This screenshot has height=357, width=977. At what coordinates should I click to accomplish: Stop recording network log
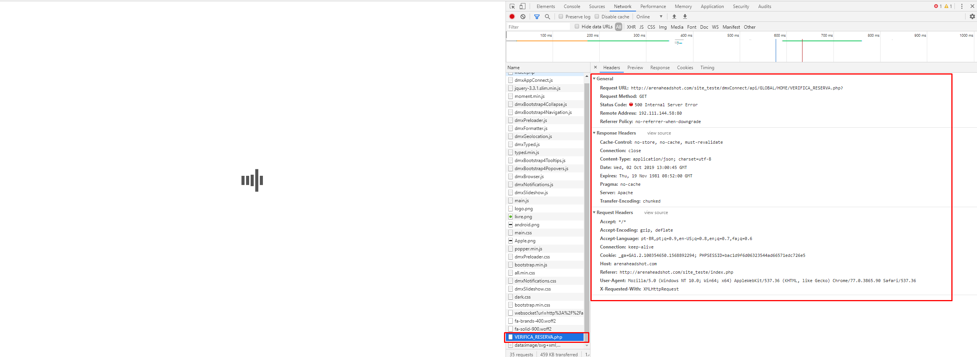coord(512,16)
